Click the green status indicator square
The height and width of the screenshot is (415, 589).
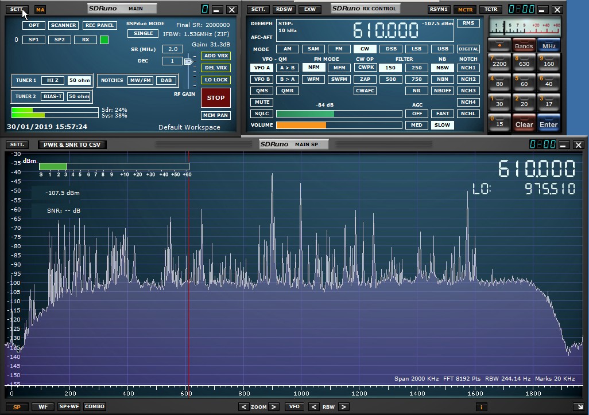pyautogui.click(x=104, y=40)
